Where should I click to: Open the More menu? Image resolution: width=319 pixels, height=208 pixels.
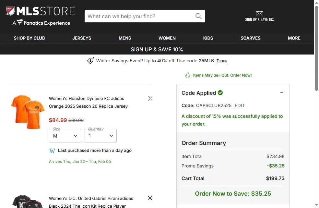pyautogui.click(x=294, y=38)
